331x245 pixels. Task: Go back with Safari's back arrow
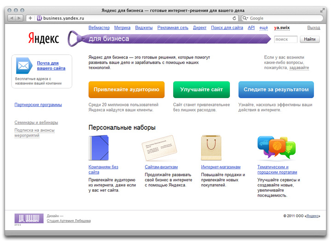pos(12,18)
